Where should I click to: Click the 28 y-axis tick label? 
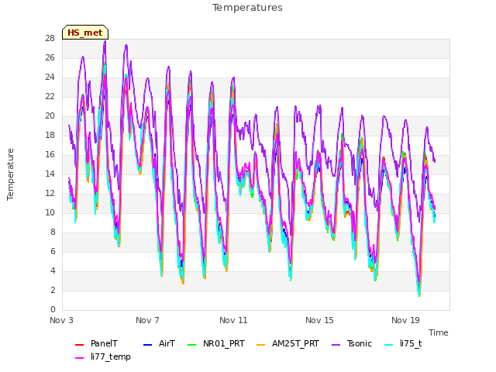50,39
